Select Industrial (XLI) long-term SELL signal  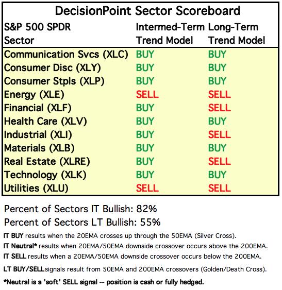[x=220, y=134]
